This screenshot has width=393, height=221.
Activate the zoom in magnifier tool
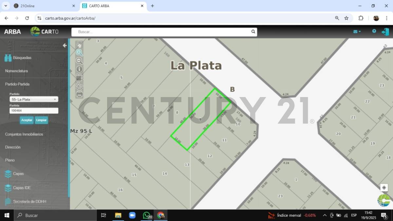point(79,52)
